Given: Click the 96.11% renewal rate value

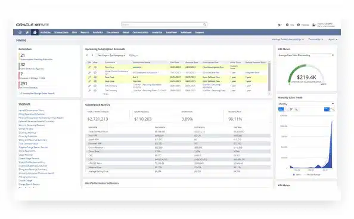Looking at the screenshot, I should pos(235,119).
